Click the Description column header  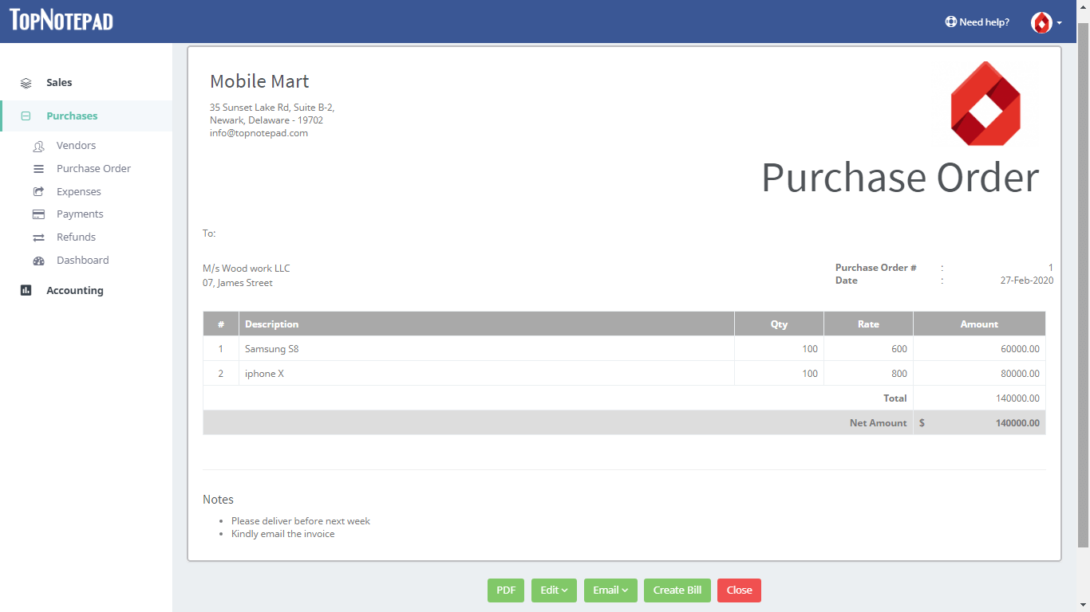487,324
